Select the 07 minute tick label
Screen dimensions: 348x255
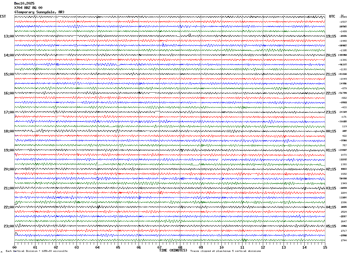(x=159, y=248)
